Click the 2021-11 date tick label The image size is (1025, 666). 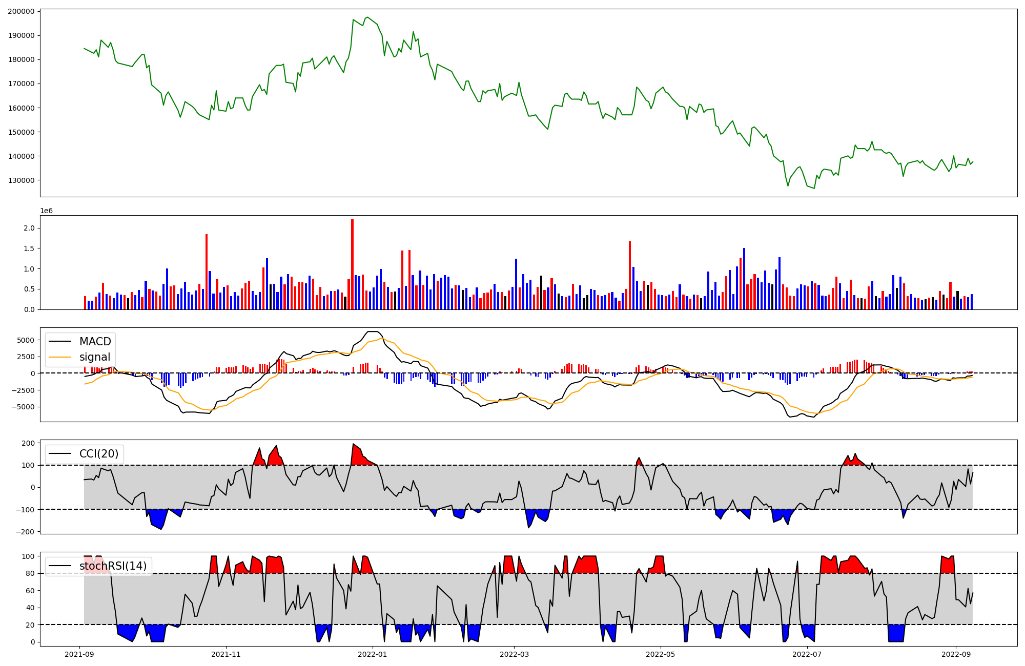226,654
